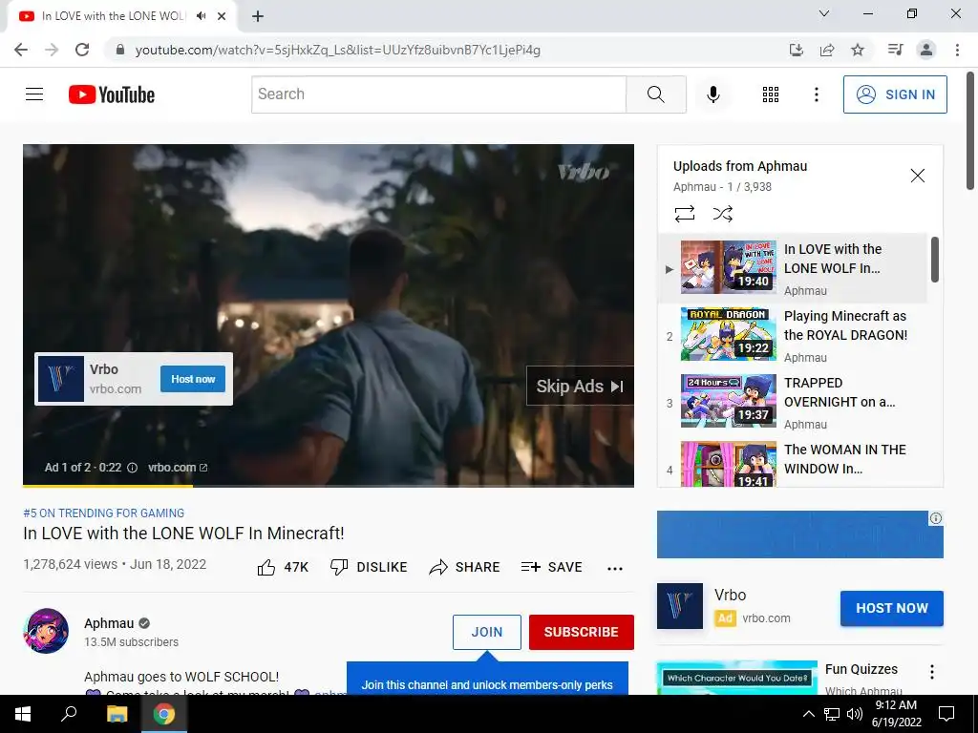Screen dimensions: 978x733
Task: Mute the tab audio speaker icon
Action: 201,16
